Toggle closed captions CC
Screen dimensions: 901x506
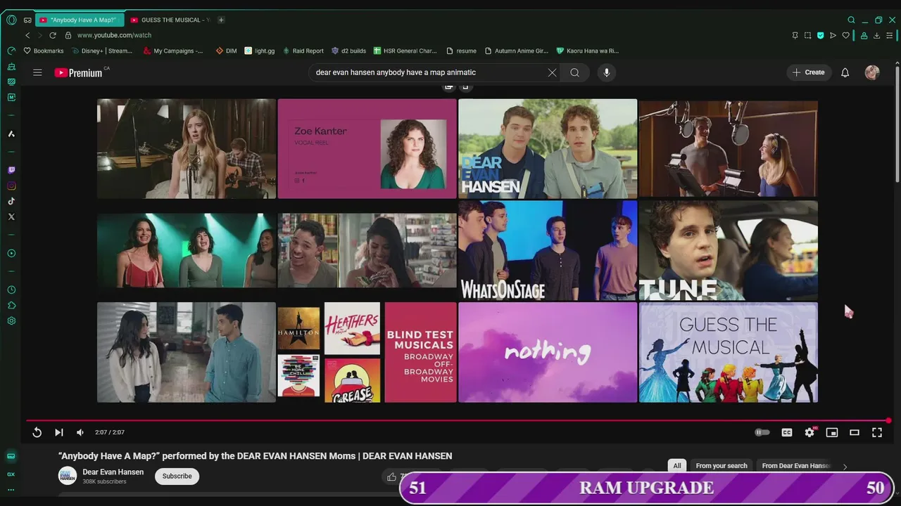787,432
